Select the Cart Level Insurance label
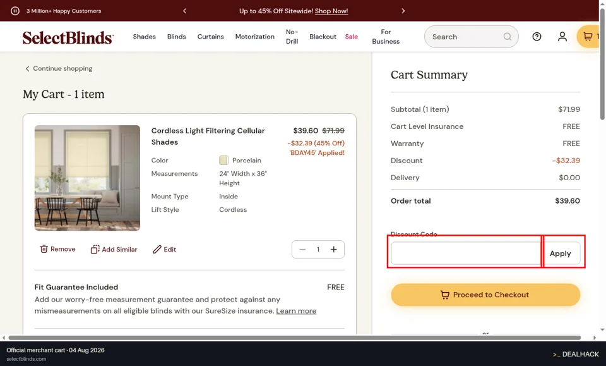 [427, 126]
